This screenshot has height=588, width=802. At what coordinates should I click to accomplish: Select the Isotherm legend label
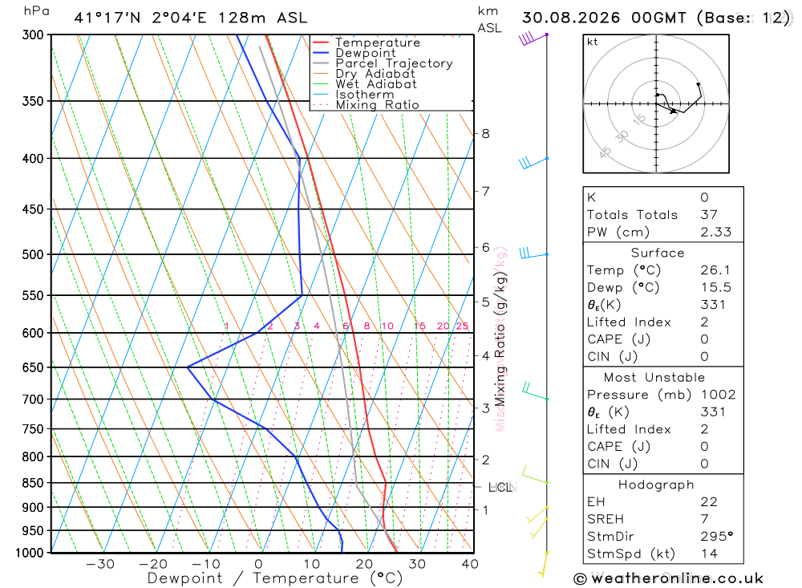(365, 95)
